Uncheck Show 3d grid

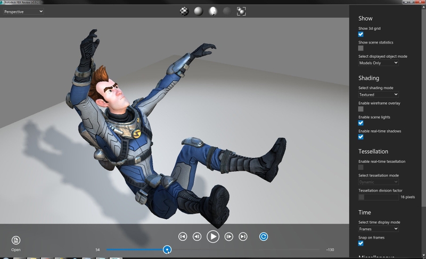(361, 35)
